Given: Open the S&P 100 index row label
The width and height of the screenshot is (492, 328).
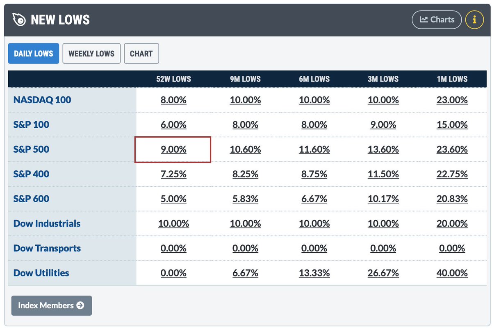Looking at the screenshot, I should click(31, 124).
